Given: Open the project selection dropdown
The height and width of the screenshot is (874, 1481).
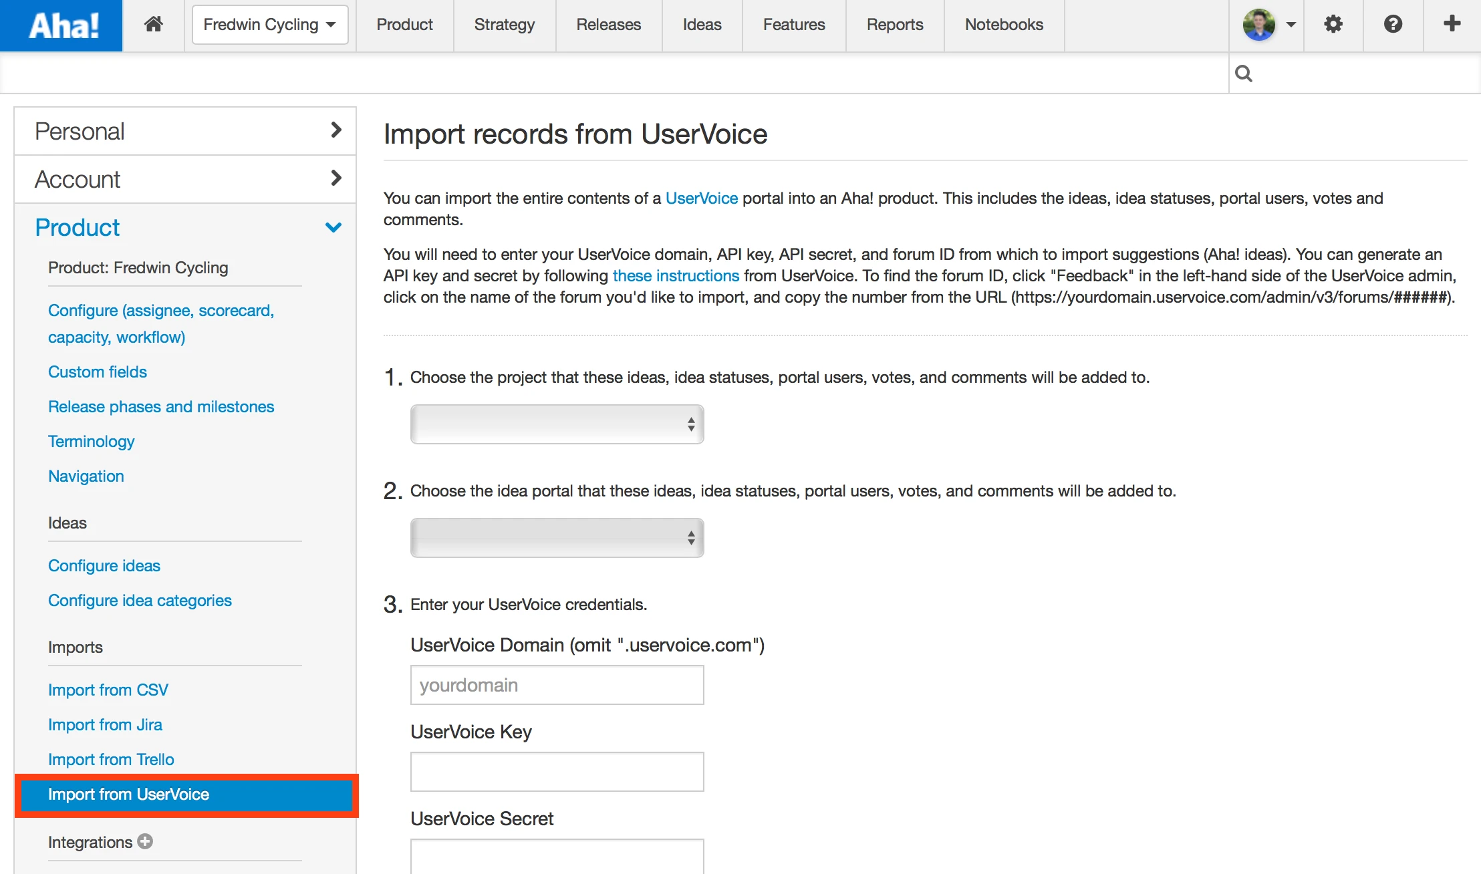Looking at the screenshot, I should tap(557, 424).
